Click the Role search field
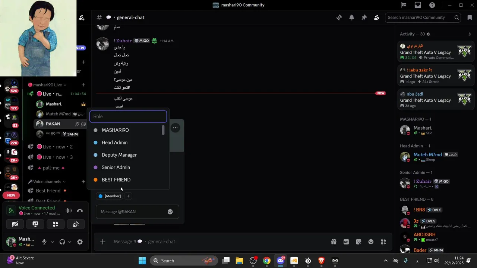 128,117
